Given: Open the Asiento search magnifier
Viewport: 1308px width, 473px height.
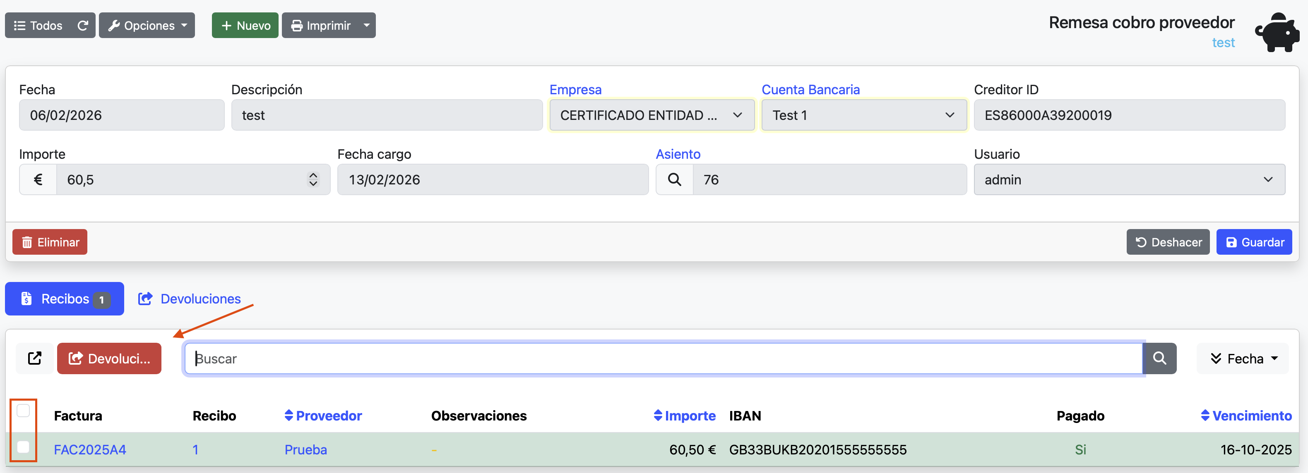Looking at the screenshot, I should tap(674, 179).
